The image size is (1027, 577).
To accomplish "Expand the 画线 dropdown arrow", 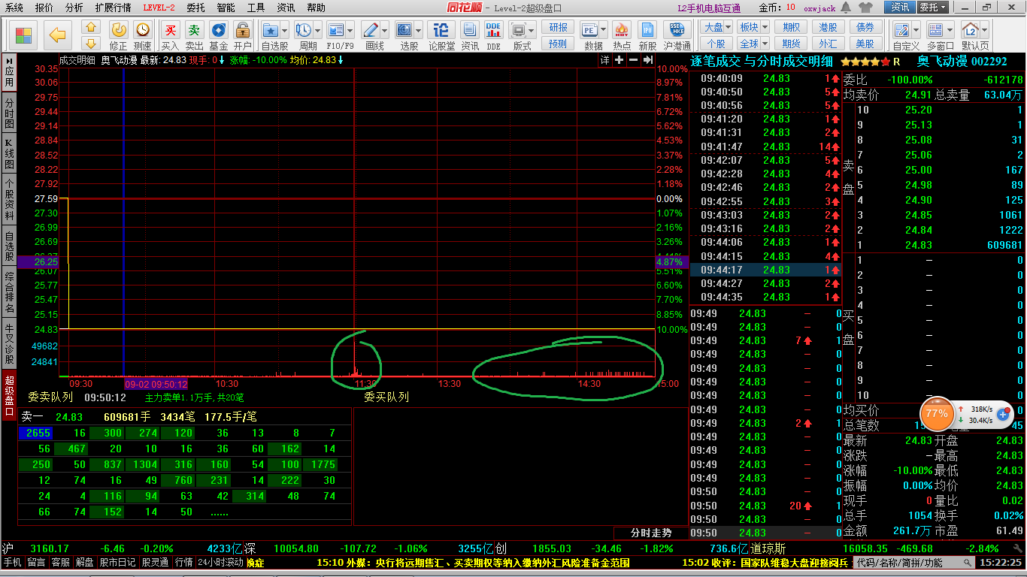I will [x=384, y=31].
